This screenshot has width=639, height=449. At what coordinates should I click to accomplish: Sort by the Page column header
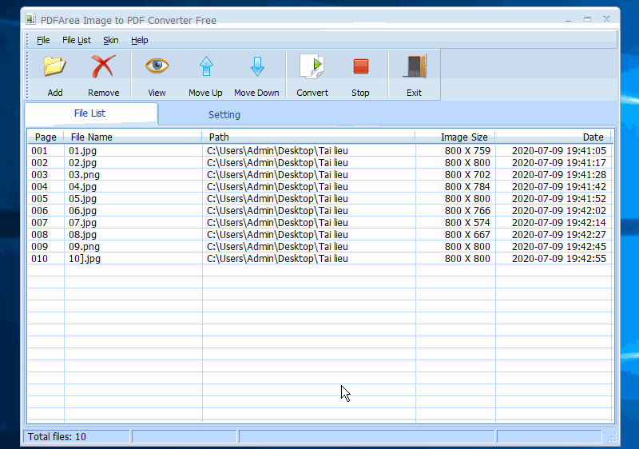click(x=46, y=137)
